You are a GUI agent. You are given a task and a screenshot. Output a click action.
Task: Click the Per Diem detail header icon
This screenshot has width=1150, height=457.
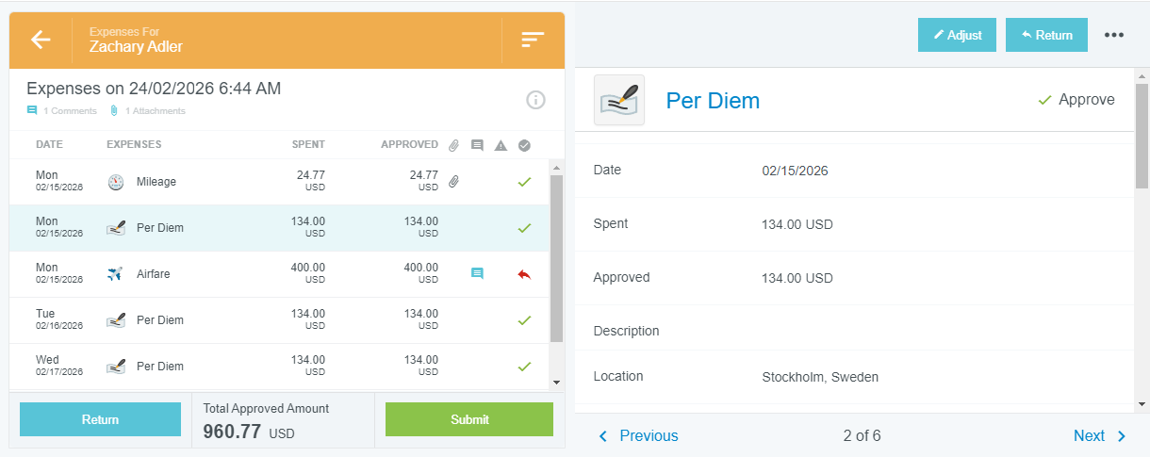619,100
